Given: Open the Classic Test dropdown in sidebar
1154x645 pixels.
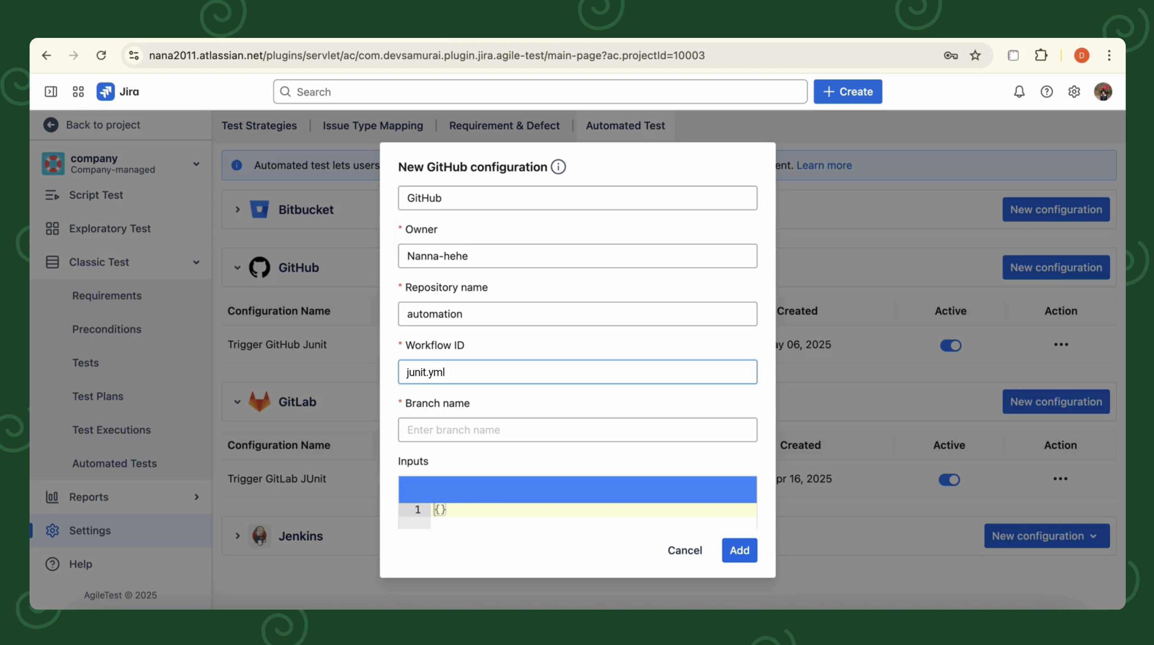Looking at the screenshot, I should coord(197,262).
